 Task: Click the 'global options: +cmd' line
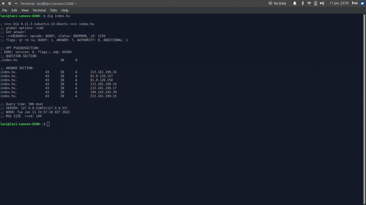point(22,28)
